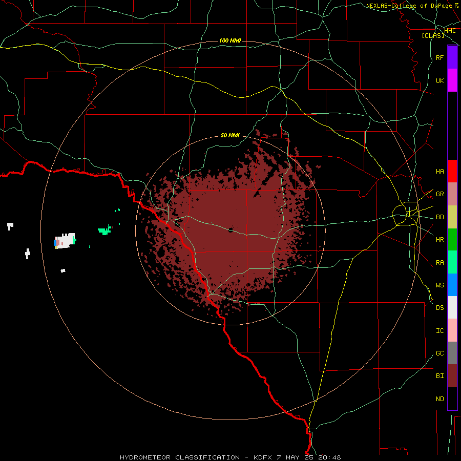Image resolution: width=461 pixels, height=461 pixels.
Task: Click the DS legend label
Action: (x=440, y=308)
